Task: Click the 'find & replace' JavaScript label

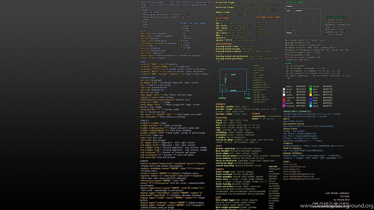Action: [x=292, y=148]
